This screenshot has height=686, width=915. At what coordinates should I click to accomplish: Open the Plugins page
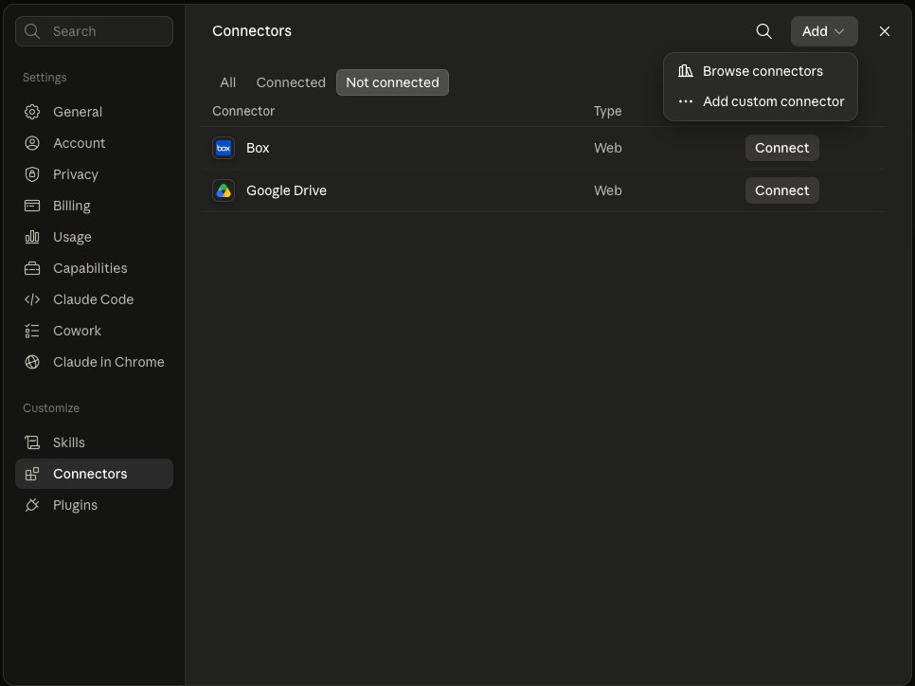(94, 505)
